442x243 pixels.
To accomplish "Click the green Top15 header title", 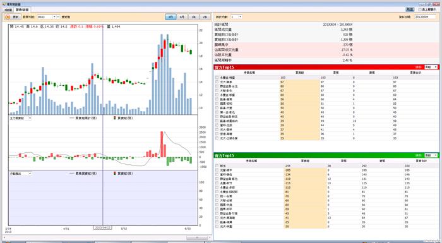I will 224,155.
